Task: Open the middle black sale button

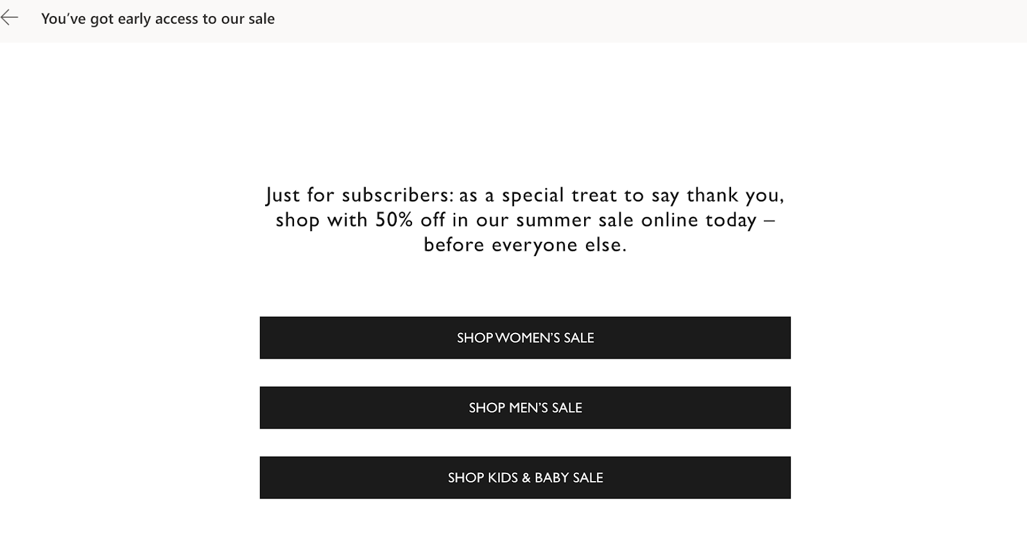Action: [524, 407]
